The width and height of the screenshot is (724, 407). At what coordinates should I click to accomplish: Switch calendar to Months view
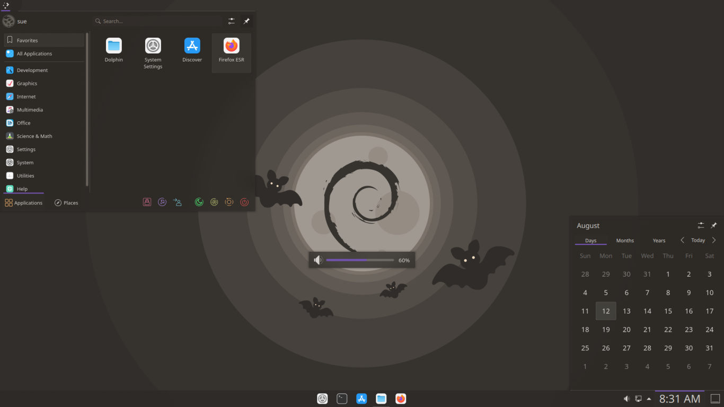coord(625,241)
